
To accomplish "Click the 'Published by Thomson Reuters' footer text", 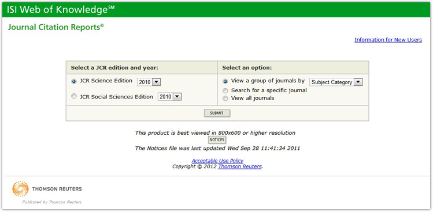I will [52, 202].
